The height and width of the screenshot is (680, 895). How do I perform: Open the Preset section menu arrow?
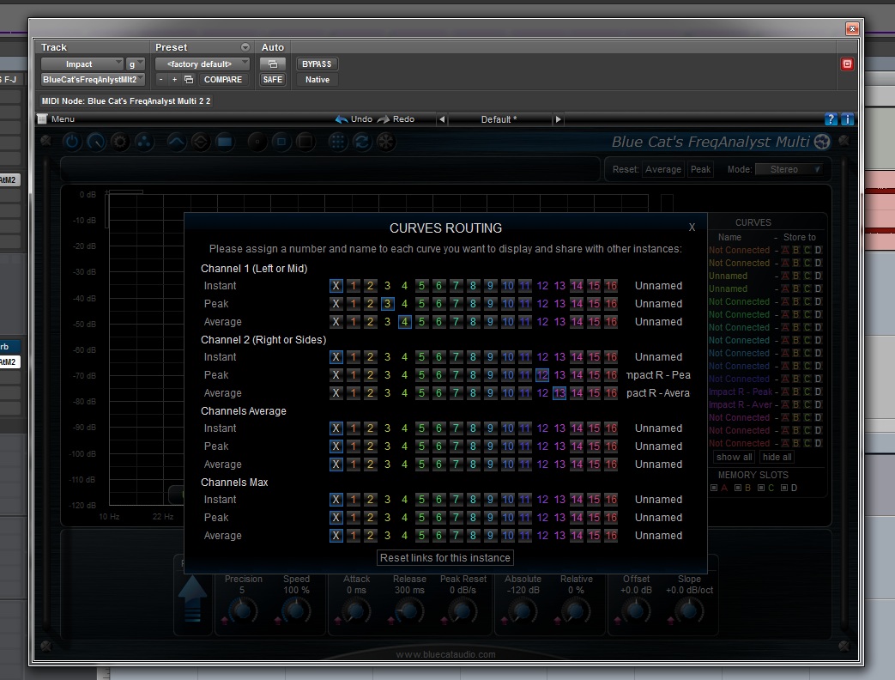(x=245, y=47)
